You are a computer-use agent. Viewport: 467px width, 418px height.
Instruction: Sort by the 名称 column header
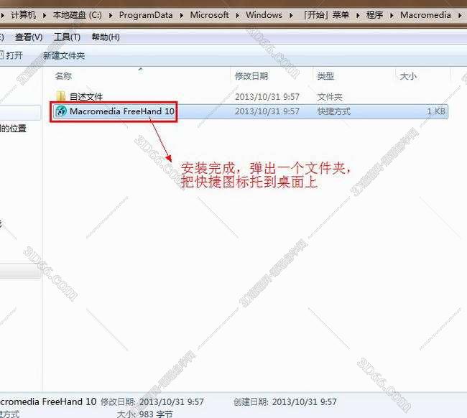tap(63, 76)
